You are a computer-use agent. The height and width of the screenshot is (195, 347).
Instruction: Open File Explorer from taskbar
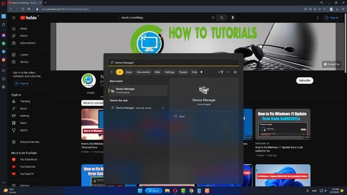(168, 191)
